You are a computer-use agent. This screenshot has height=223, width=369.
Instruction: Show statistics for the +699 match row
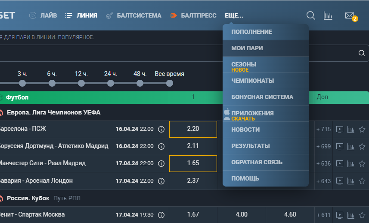(350, 146)
